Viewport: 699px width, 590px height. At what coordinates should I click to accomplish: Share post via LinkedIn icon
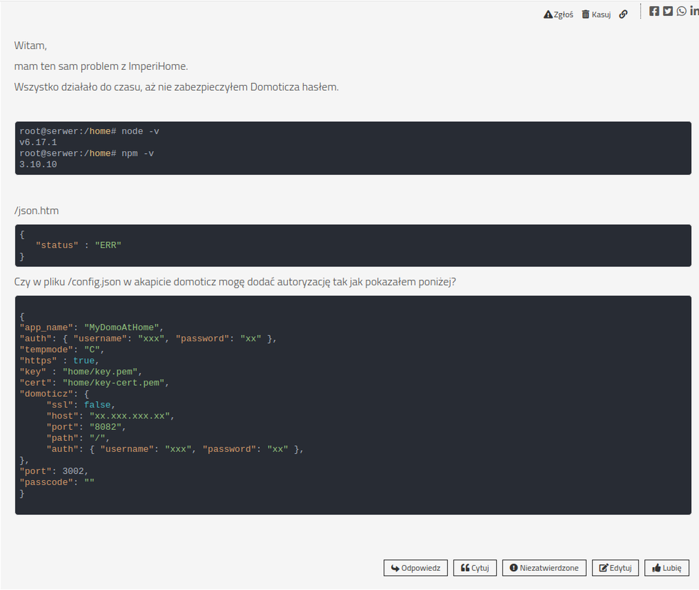[694, 11]
